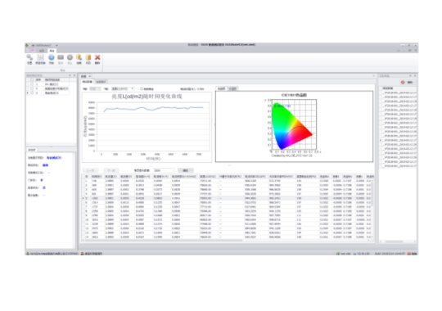Click the red X delete icon in ribbon
Image resolution: width=442 pixels, height=311 pixels.
(97, 57)
